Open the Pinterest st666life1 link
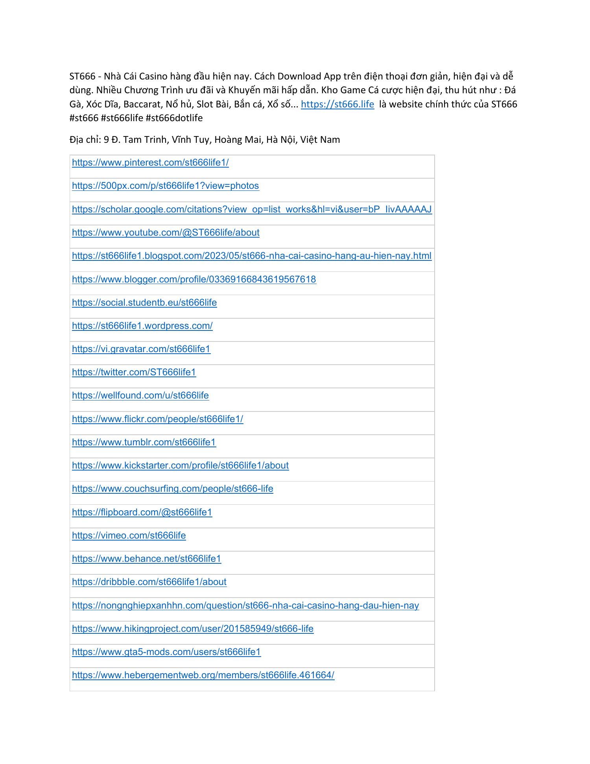Viewport: 590px width, 764px height. pos(150,162)
